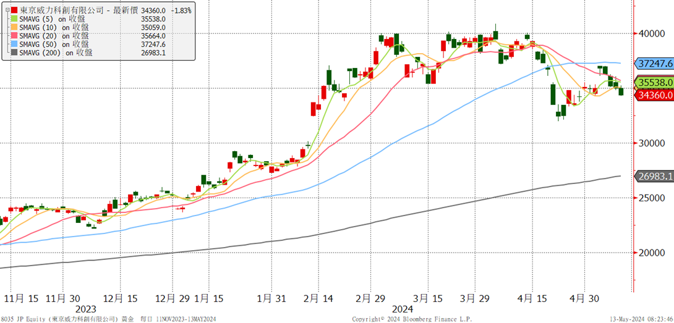This screenshot has width=674, height=323.
Task: Click the pink SMAVG (20) color swatch
Action: (x=14, y=36)
